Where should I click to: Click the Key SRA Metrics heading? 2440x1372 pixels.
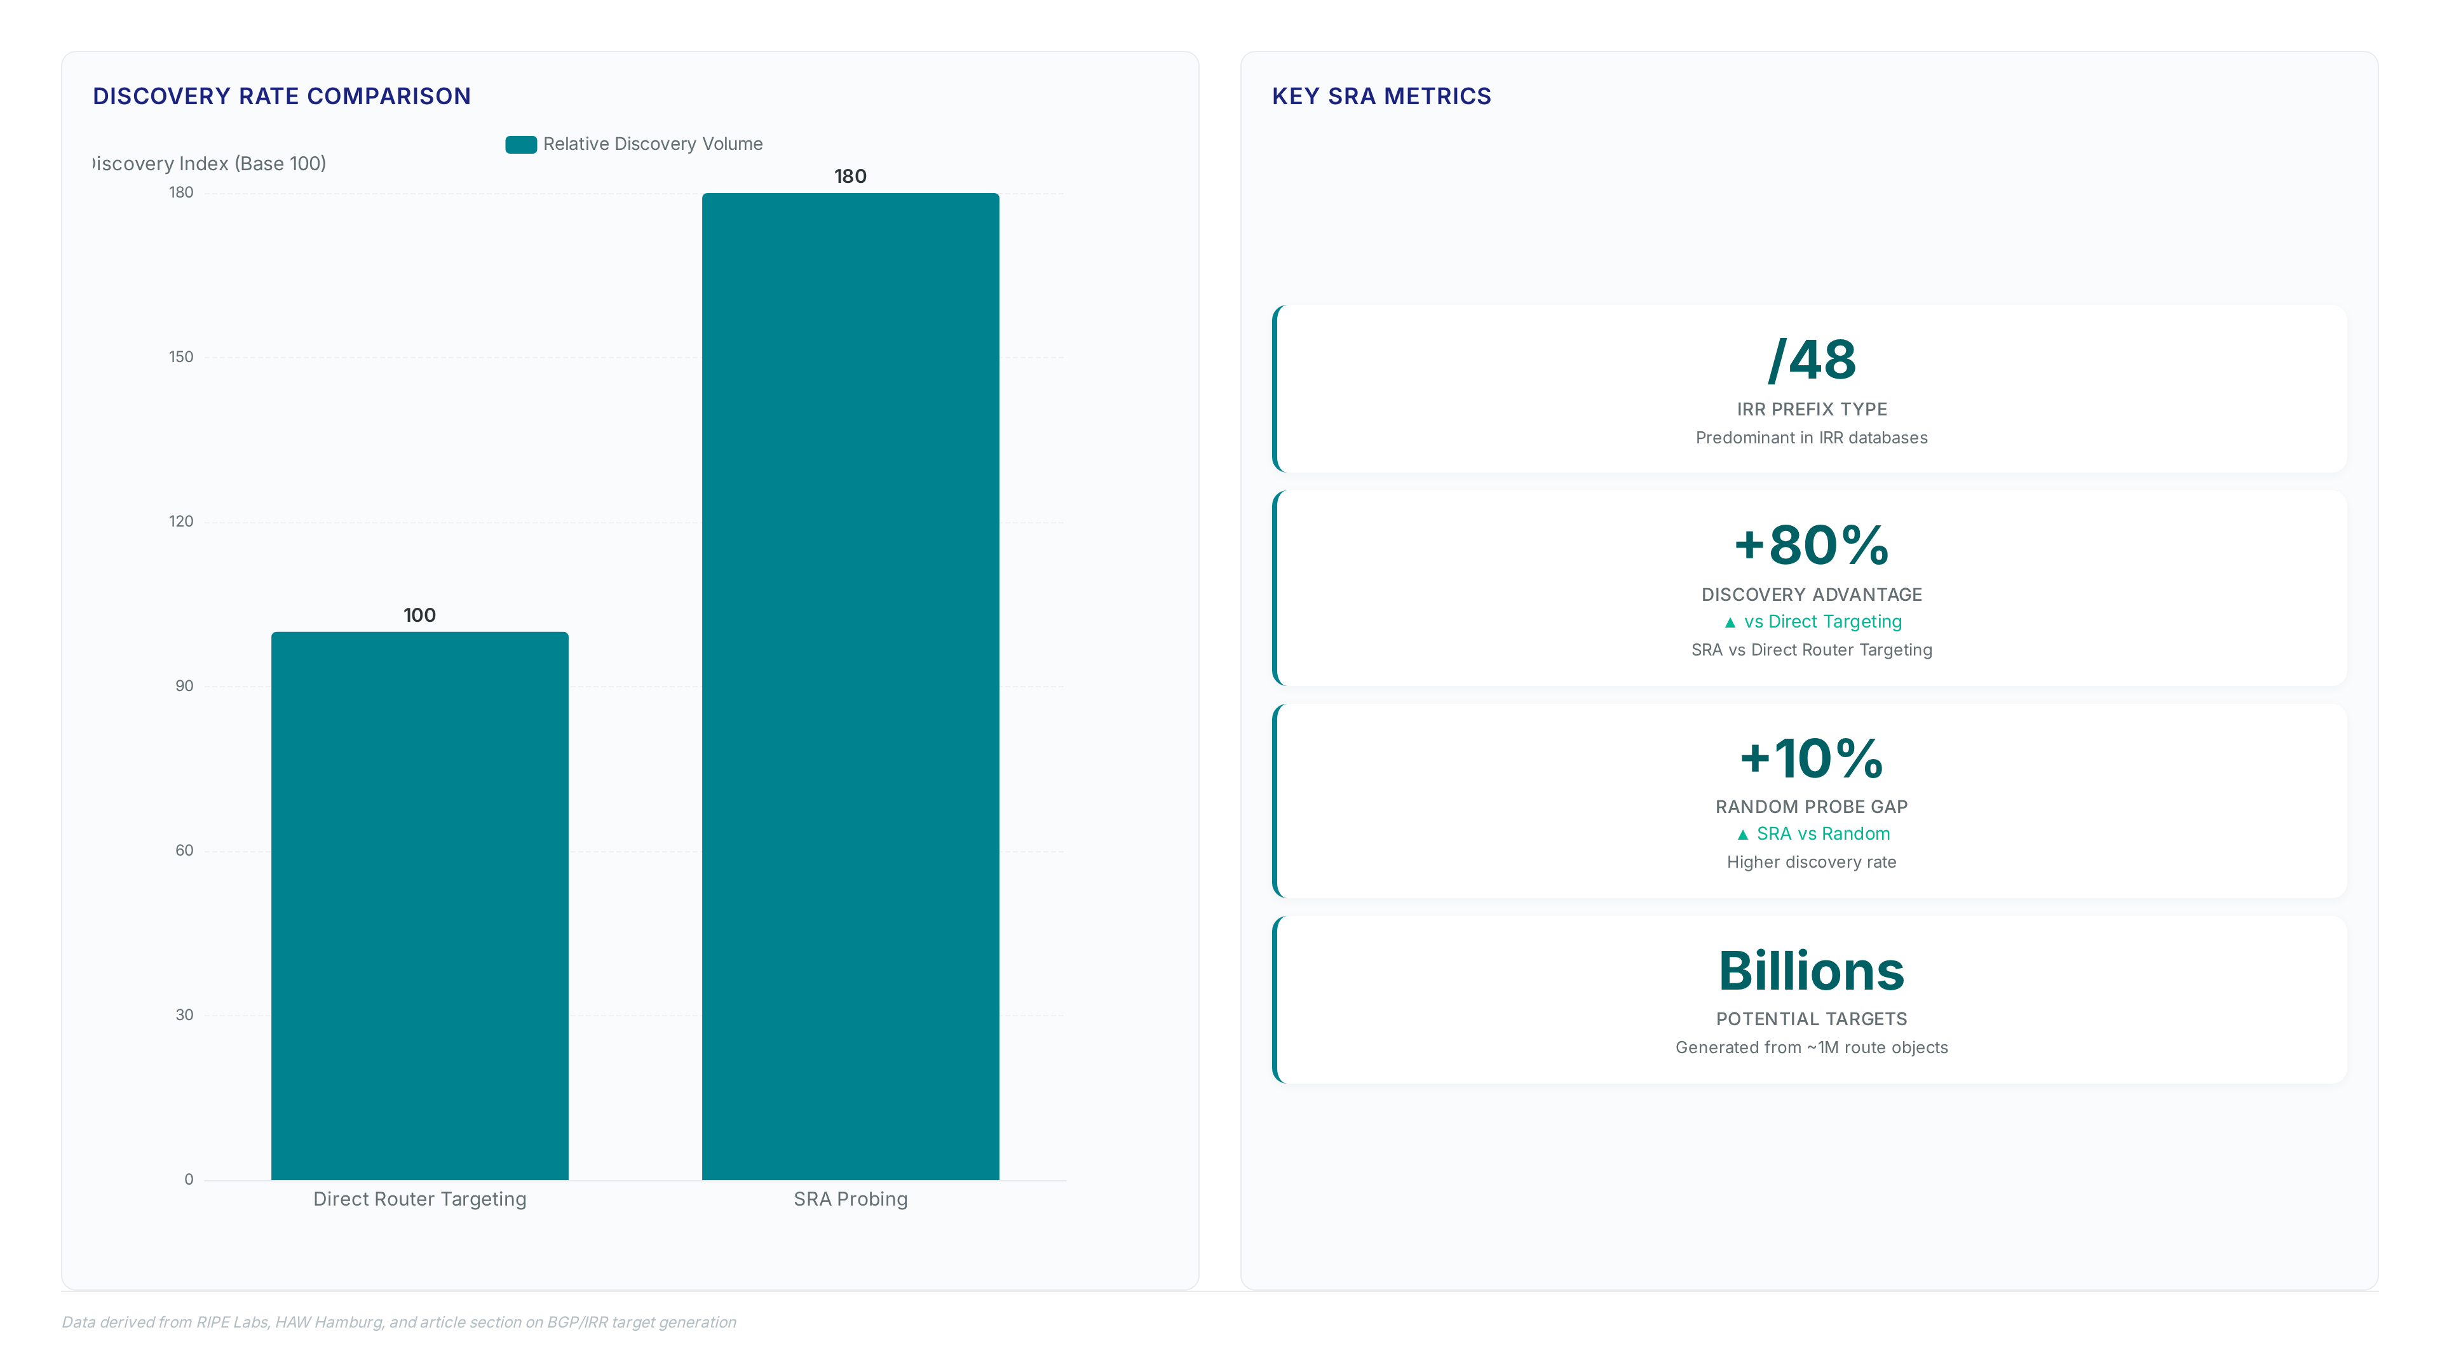point(1381,96)
